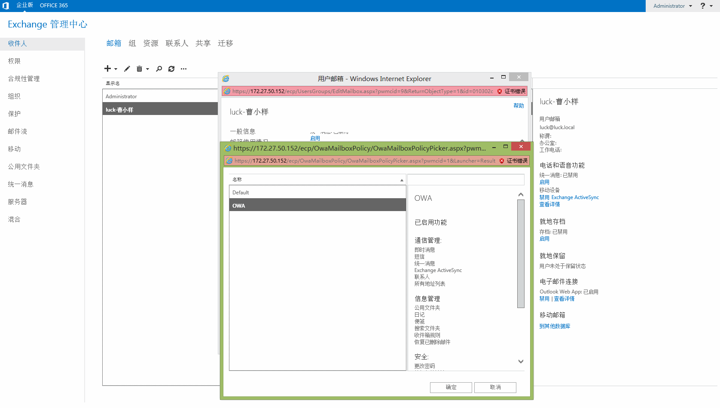Click 查看详情 link for Outlook Web App

pyautogui.click(x=564, y=299)
